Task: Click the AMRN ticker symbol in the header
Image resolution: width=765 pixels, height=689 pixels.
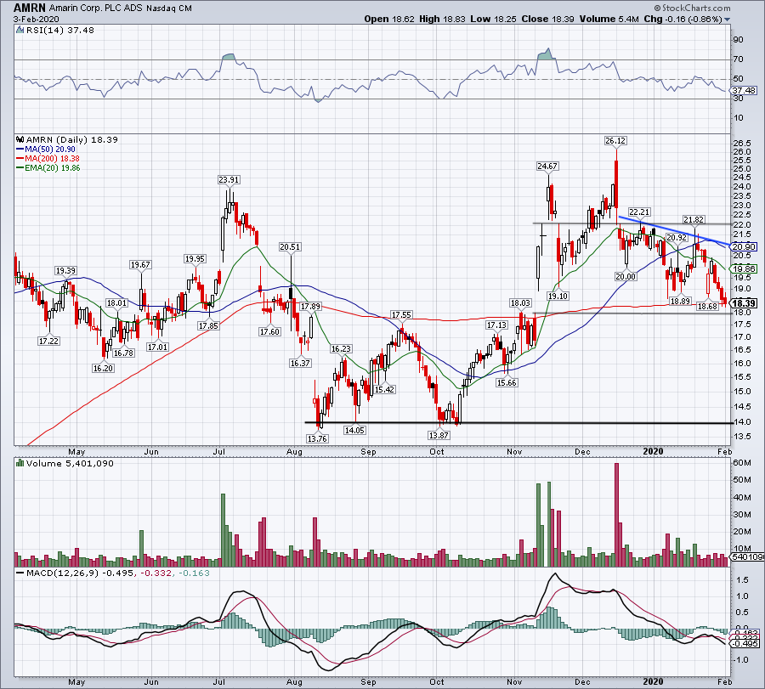Action: (29, 8)
